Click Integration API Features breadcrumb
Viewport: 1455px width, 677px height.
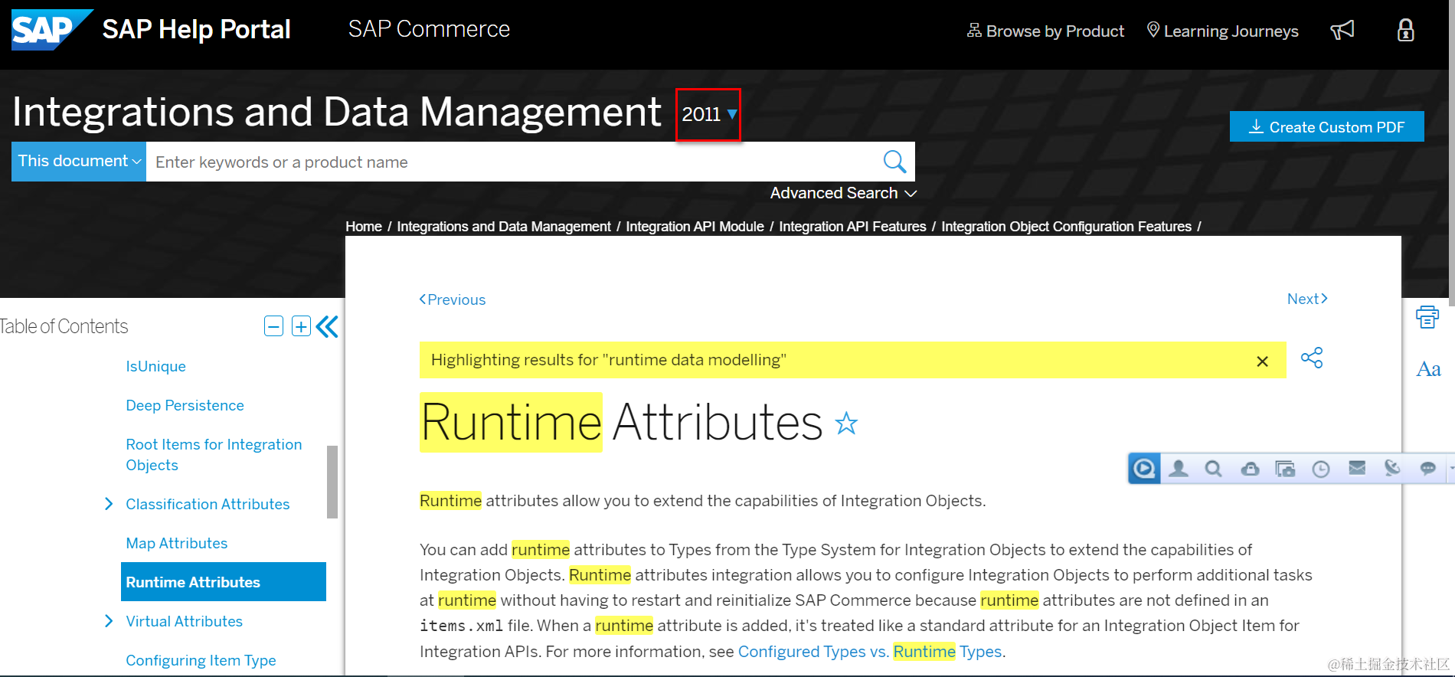pyautogui.click(x=853, y=227)
